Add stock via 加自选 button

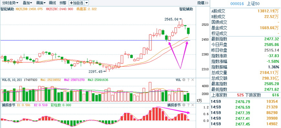tap(77, 3)
